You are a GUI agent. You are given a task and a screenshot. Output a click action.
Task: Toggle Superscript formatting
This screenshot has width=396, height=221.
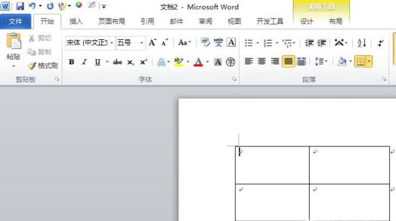pos(143,62)
